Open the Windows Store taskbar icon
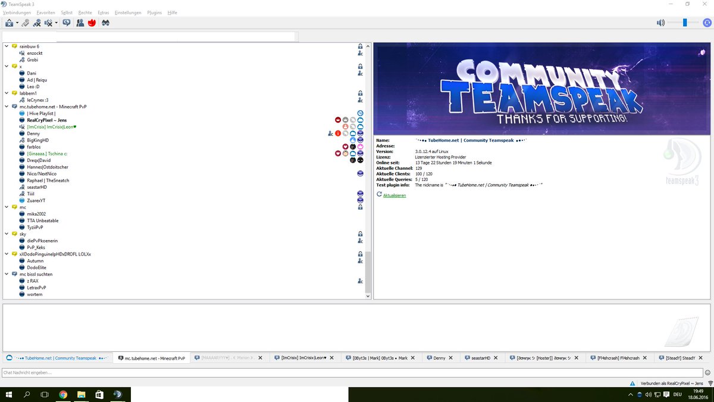Image resolution: width=714 pixels, height=402 pixels. point(99,394)
